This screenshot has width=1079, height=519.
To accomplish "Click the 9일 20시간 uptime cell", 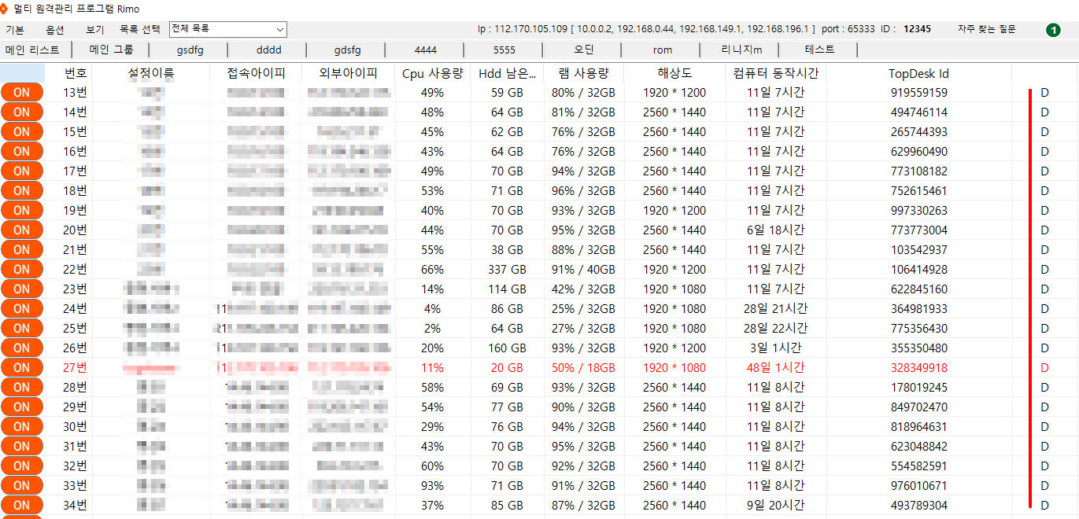I will (x=776, y=506).
